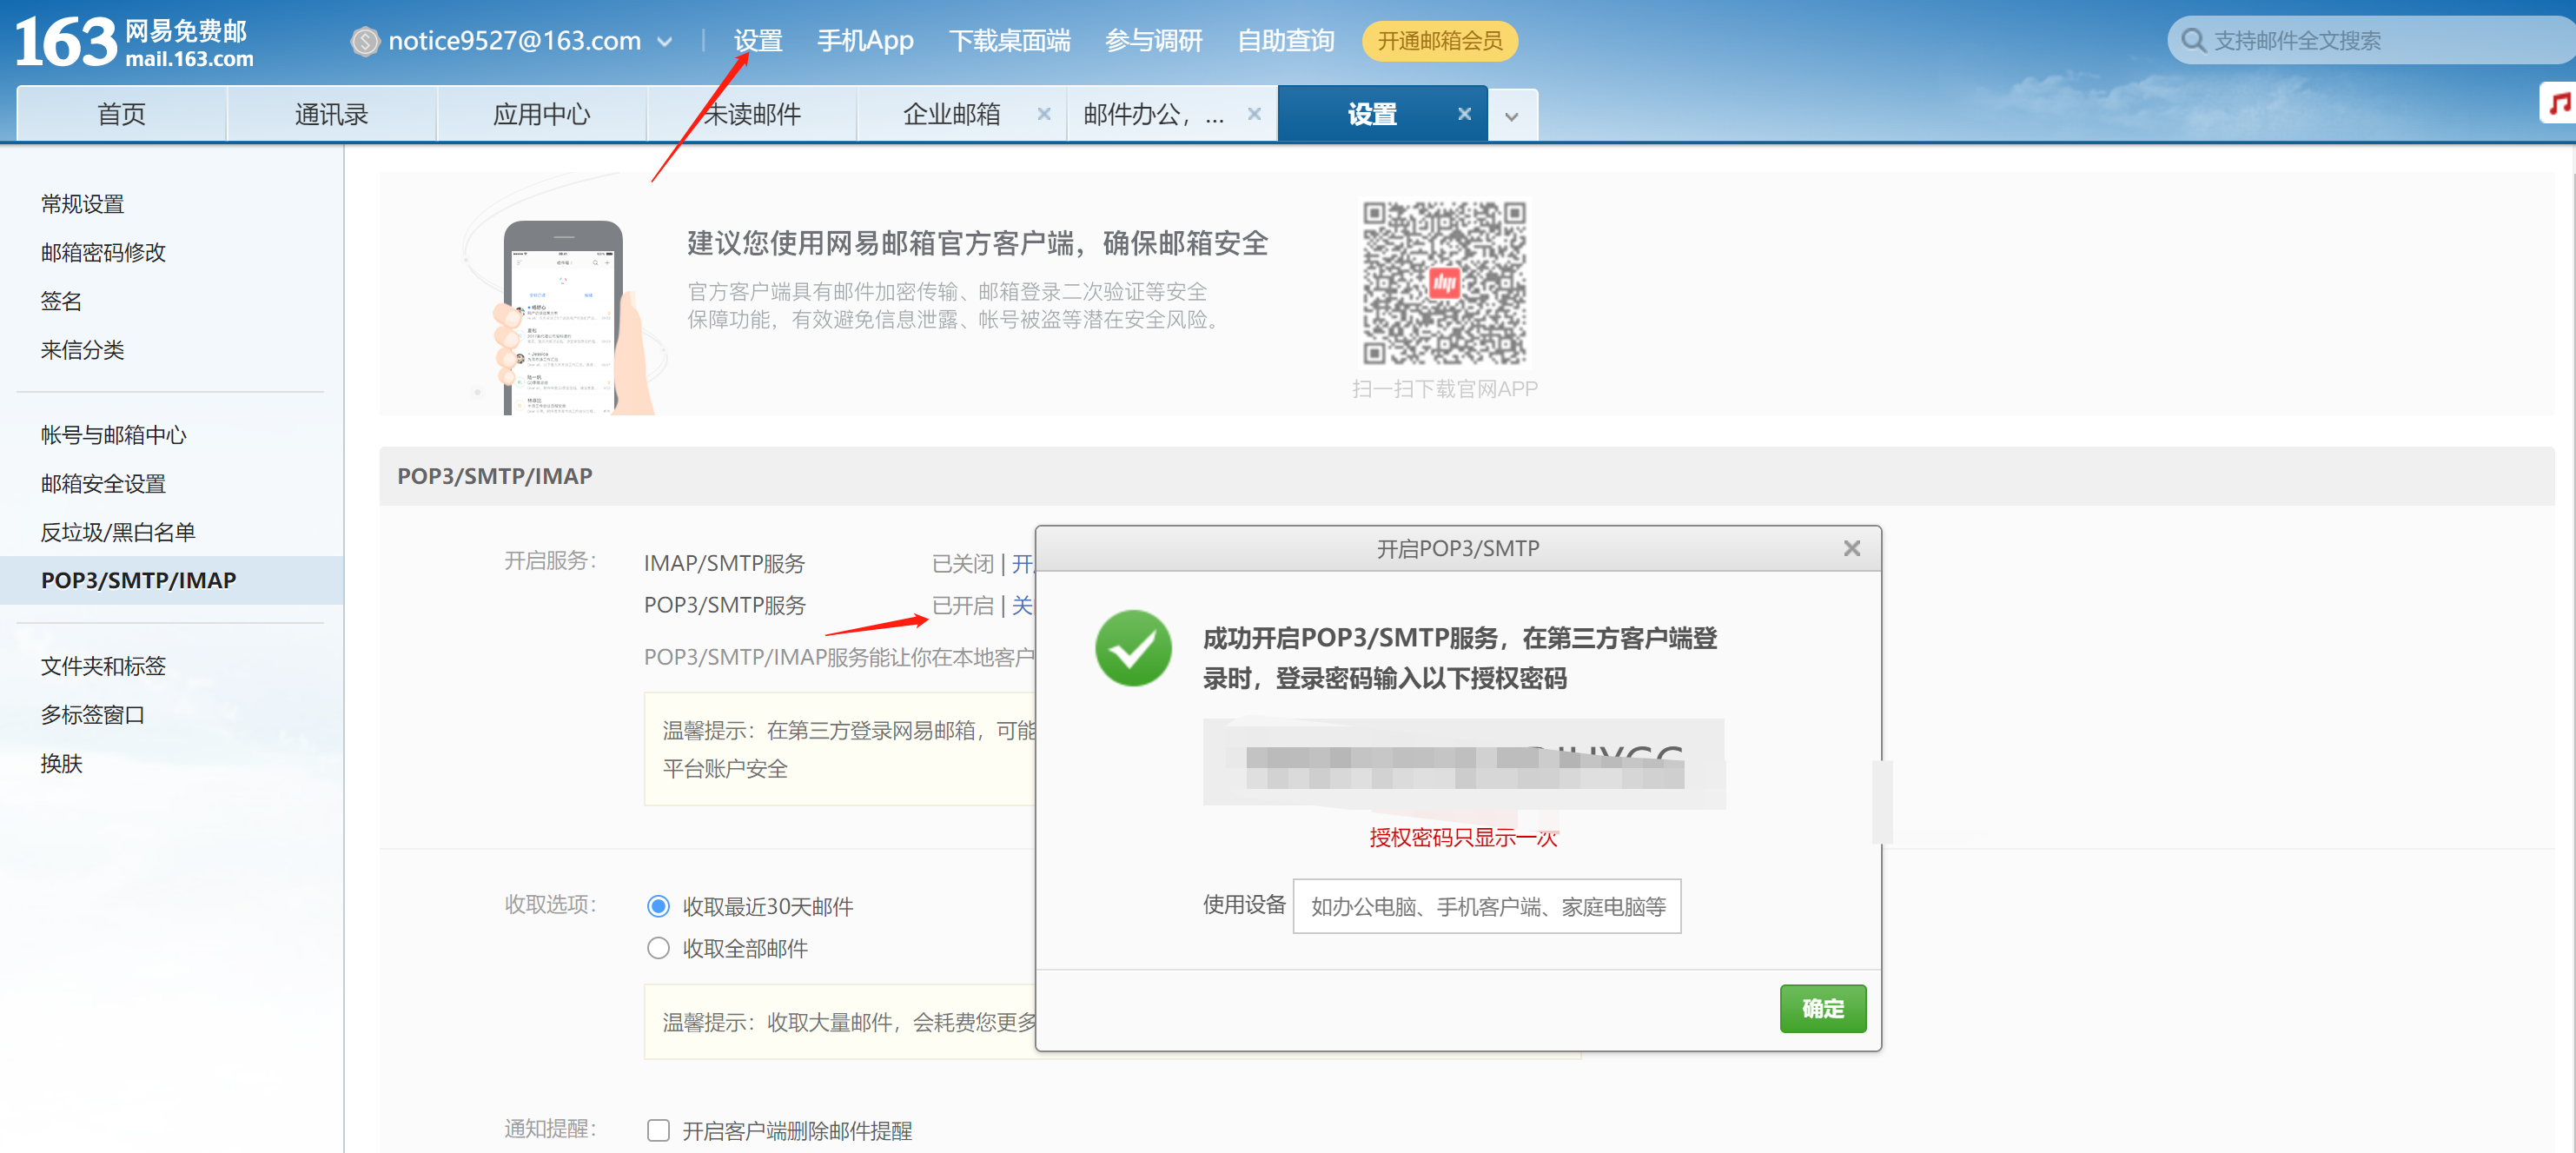
Task: Switch to 应用中心 tab
Action: point(542,114)
